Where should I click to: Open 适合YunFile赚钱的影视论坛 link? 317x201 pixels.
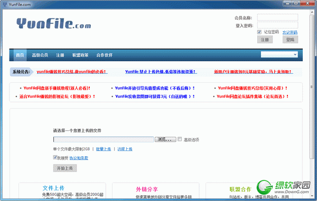[57, 97]
